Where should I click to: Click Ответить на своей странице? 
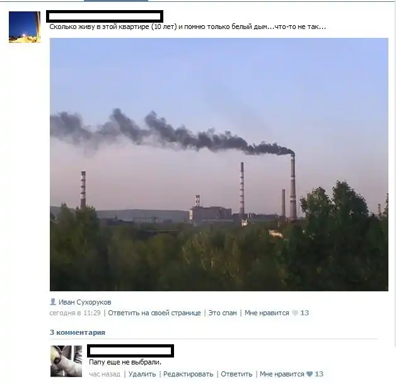pyautogui.click(x=154, y=313)
